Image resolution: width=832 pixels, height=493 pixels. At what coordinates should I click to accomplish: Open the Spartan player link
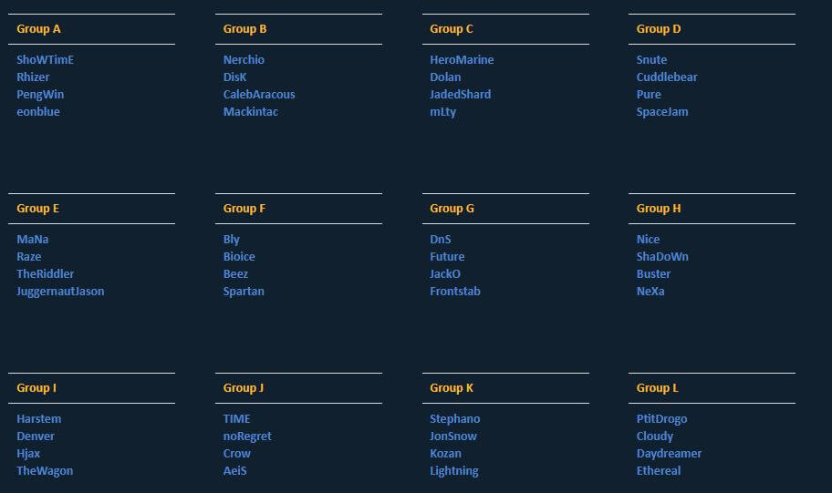click(244, 292)
